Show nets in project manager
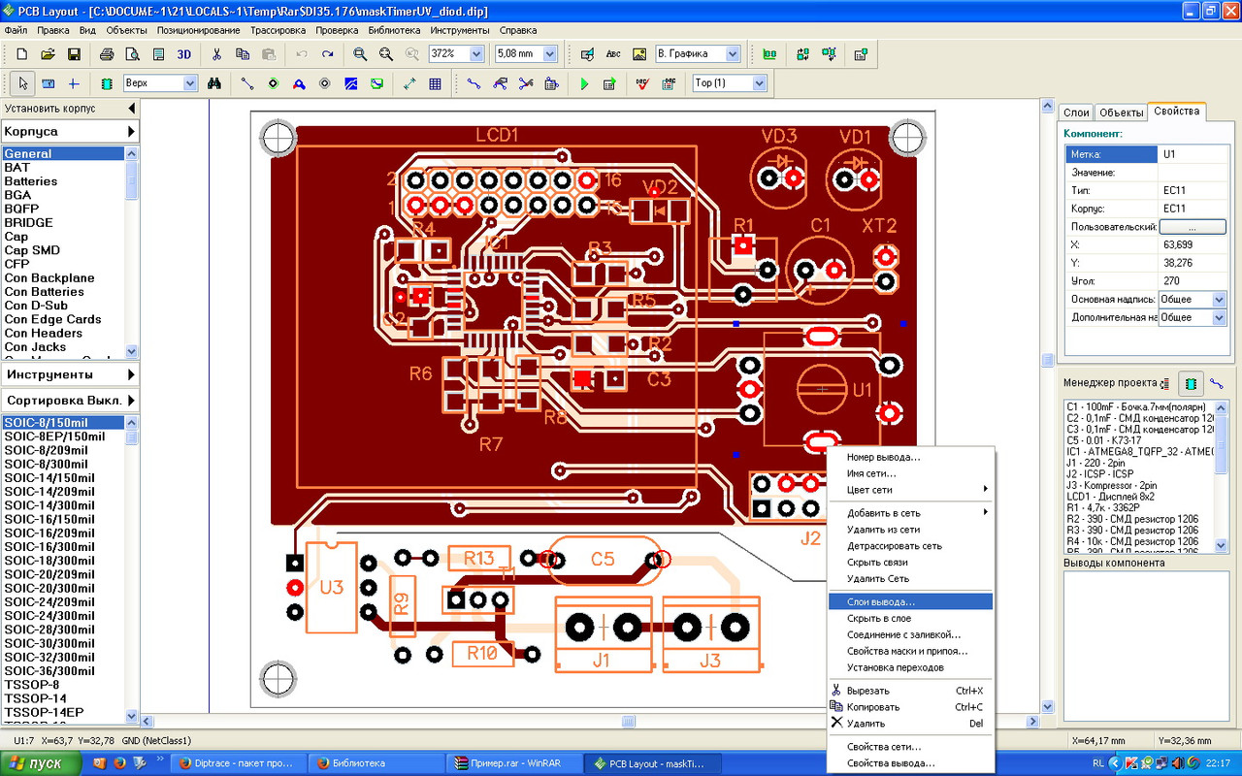The height and width of the screenshot is (776, 1242). pos(1217,383)
